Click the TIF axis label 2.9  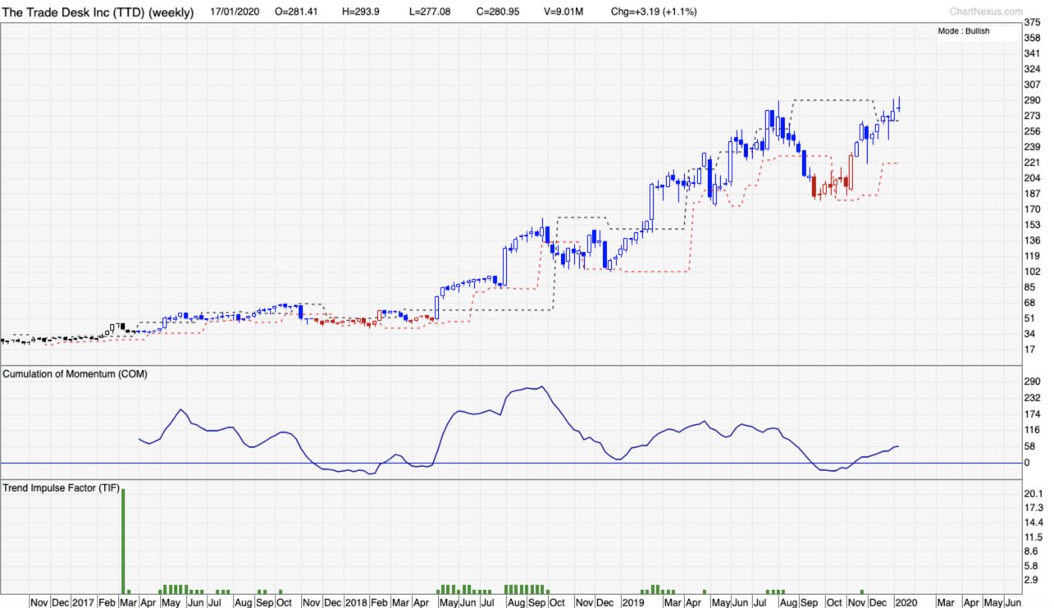1030,580
